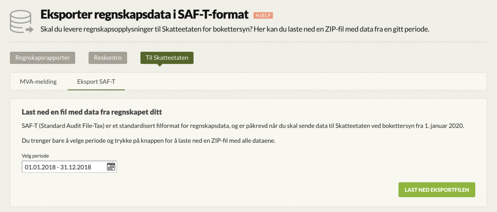
Task: Click the sentence starting Du trenger bare å velge
Action: [149, 140]
